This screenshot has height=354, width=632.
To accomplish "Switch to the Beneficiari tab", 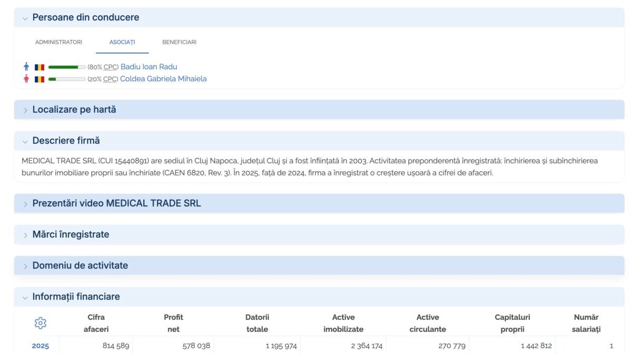I will coord(179,42).
